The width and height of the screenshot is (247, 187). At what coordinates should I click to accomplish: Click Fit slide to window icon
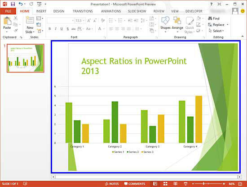(x=240, y=184)
